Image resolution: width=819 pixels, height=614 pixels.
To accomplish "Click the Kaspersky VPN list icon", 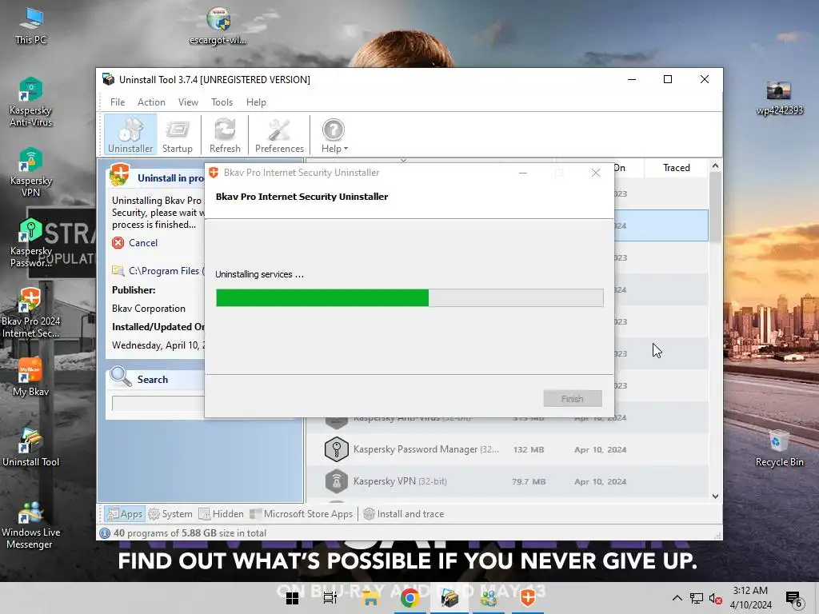I will point(337,481).
